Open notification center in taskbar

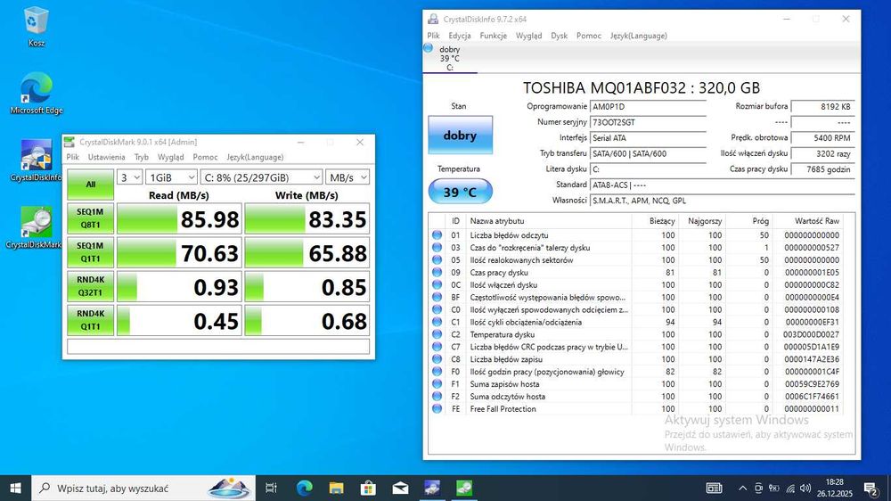coord(871,488)
